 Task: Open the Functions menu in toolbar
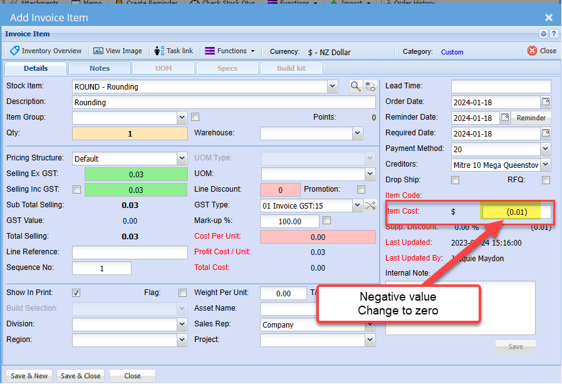click(230, 51)
